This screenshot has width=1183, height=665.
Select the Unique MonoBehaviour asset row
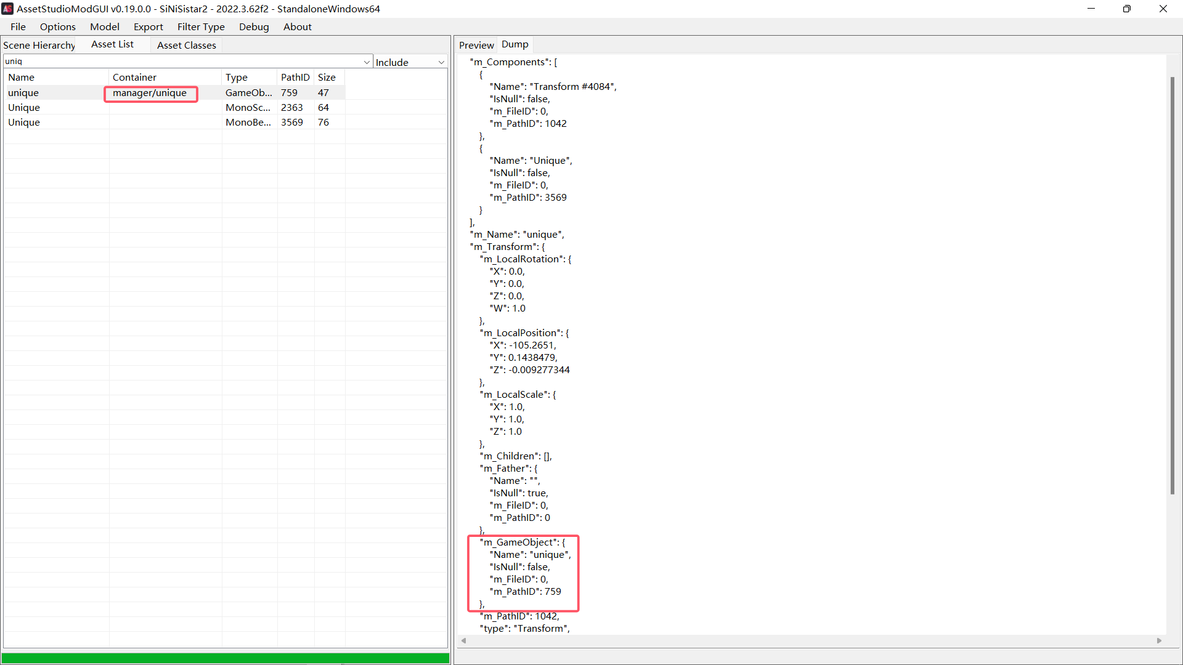pos(24,122)
